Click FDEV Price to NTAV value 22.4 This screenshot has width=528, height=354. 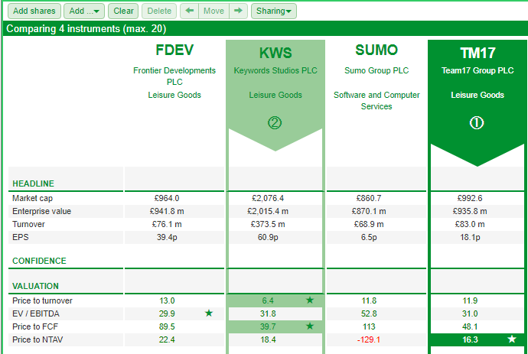point(167,339)
